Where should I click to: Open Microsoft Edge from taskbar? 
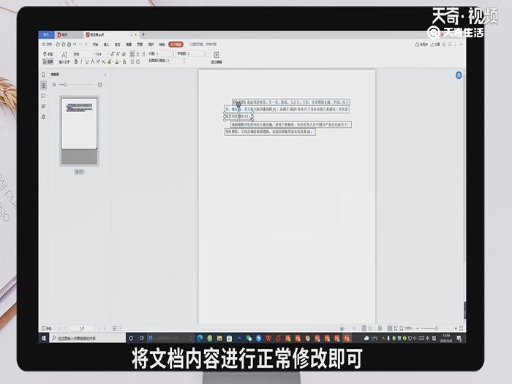(x=200, y=338)
